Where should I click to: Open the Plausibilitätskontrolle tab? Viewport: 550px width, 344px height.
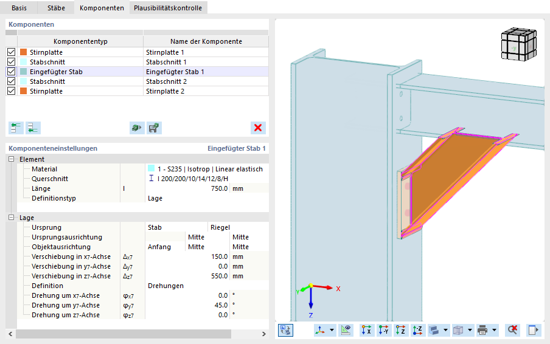click(168, 8)
